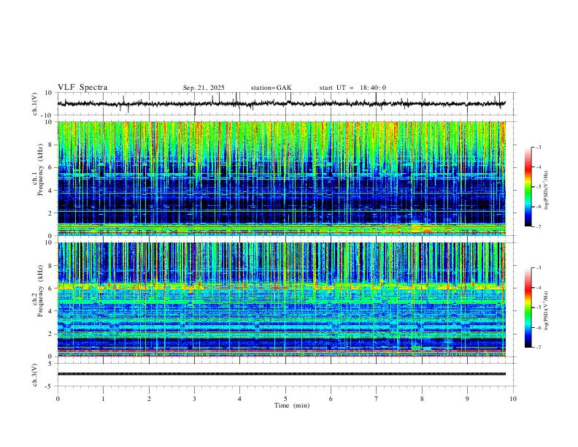
Task: Click the 'VLF Spectra' title text
Action: 82,88
